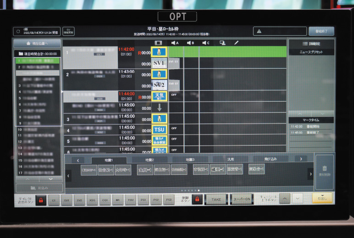Toggle the red control button lock

(197, 200)
